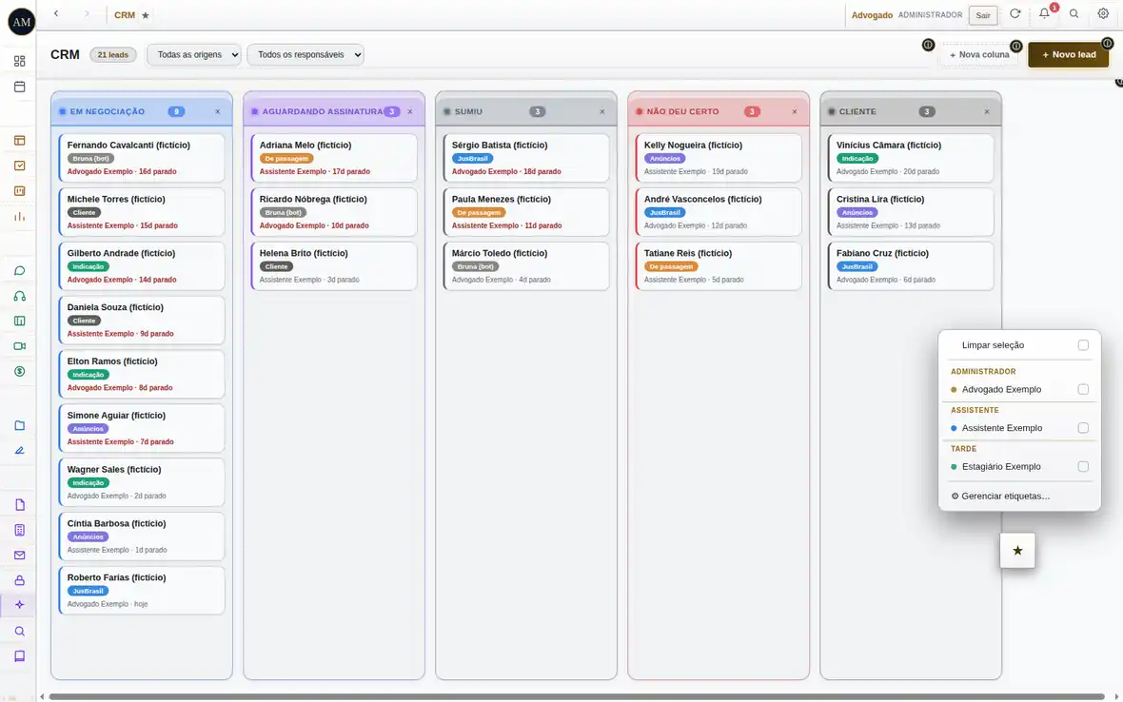Open the padlock icon in sidebar
The image size is (1123, 702).
click(x=19, y=579)
